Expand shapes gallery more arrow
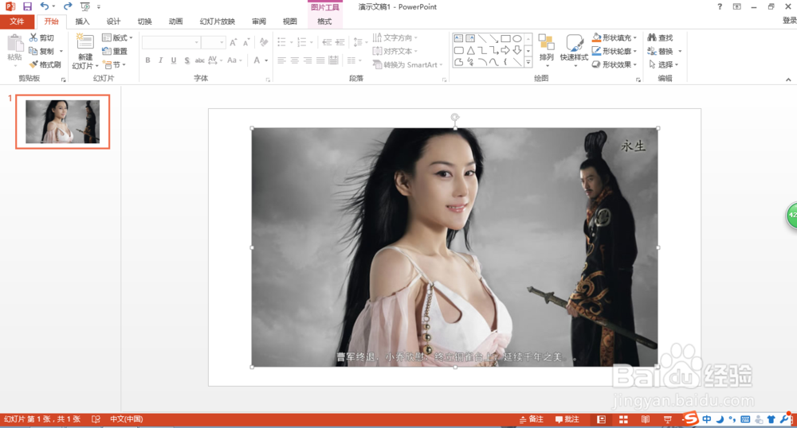This screenshot has width=797, height=428. (528, 63)
